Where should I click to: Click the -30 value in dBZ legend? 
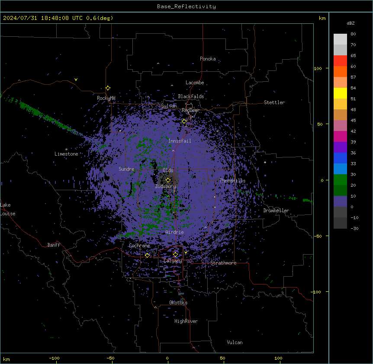click(354, 229)
